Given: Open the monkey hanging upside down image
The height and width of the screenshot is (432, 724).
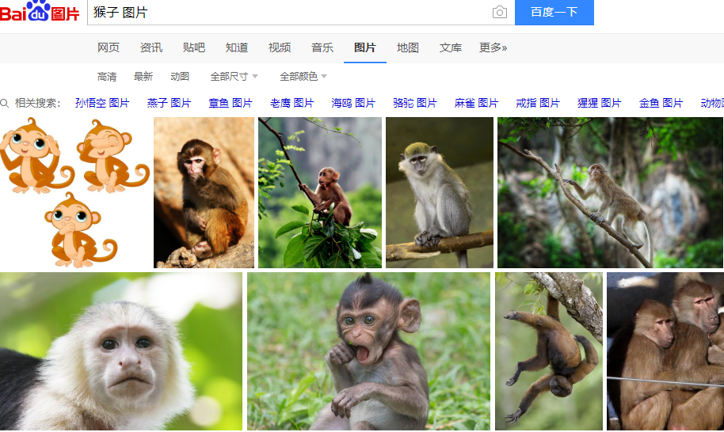Looking at the screenshot, I should 549,351.
